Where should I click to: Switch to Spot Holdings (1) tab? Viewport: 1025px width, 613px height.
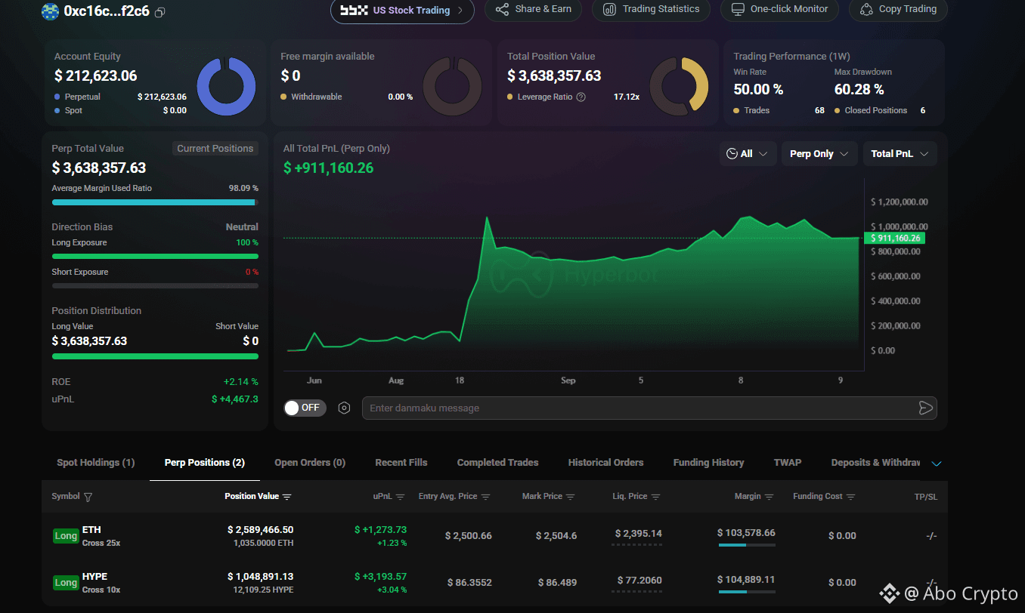(x=96, y=463)
